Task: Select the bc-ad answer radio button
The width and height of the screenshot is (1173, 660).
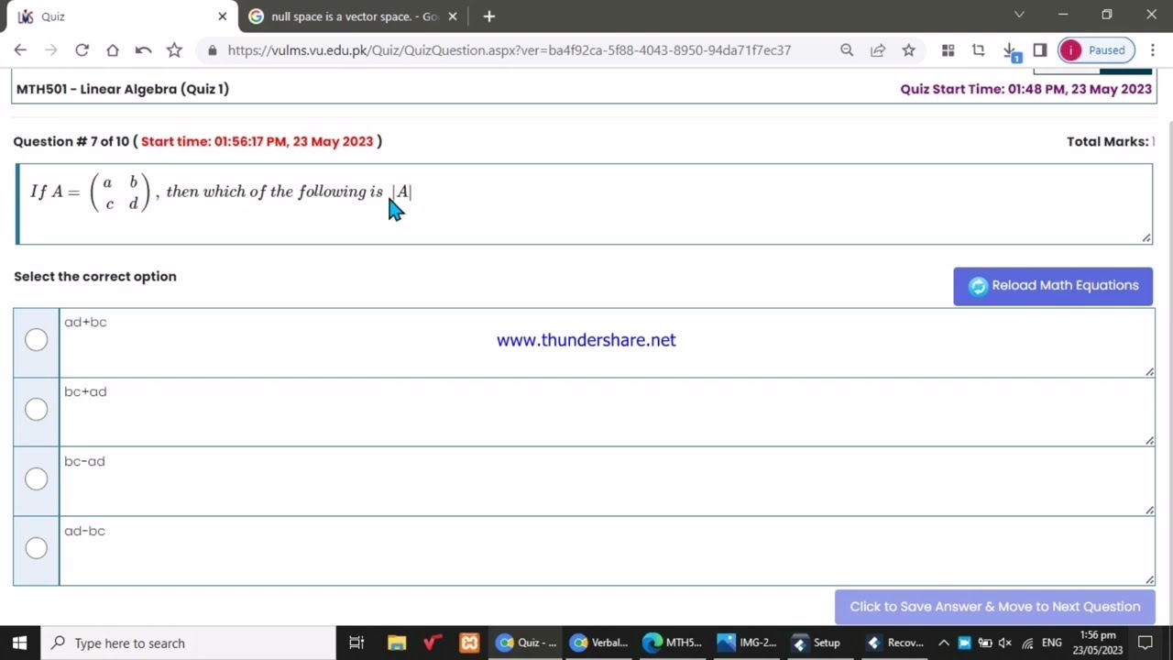Action: click(36, 479)
